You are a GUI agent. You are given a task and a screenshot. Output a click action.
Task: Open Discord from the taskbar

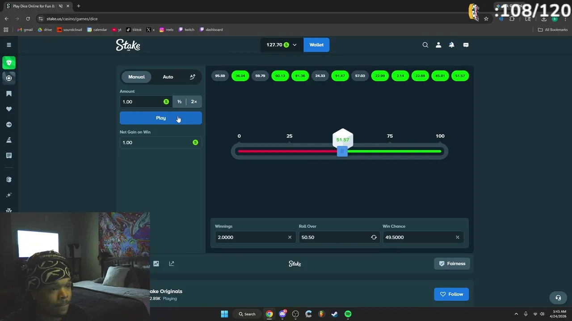(282, 314)
